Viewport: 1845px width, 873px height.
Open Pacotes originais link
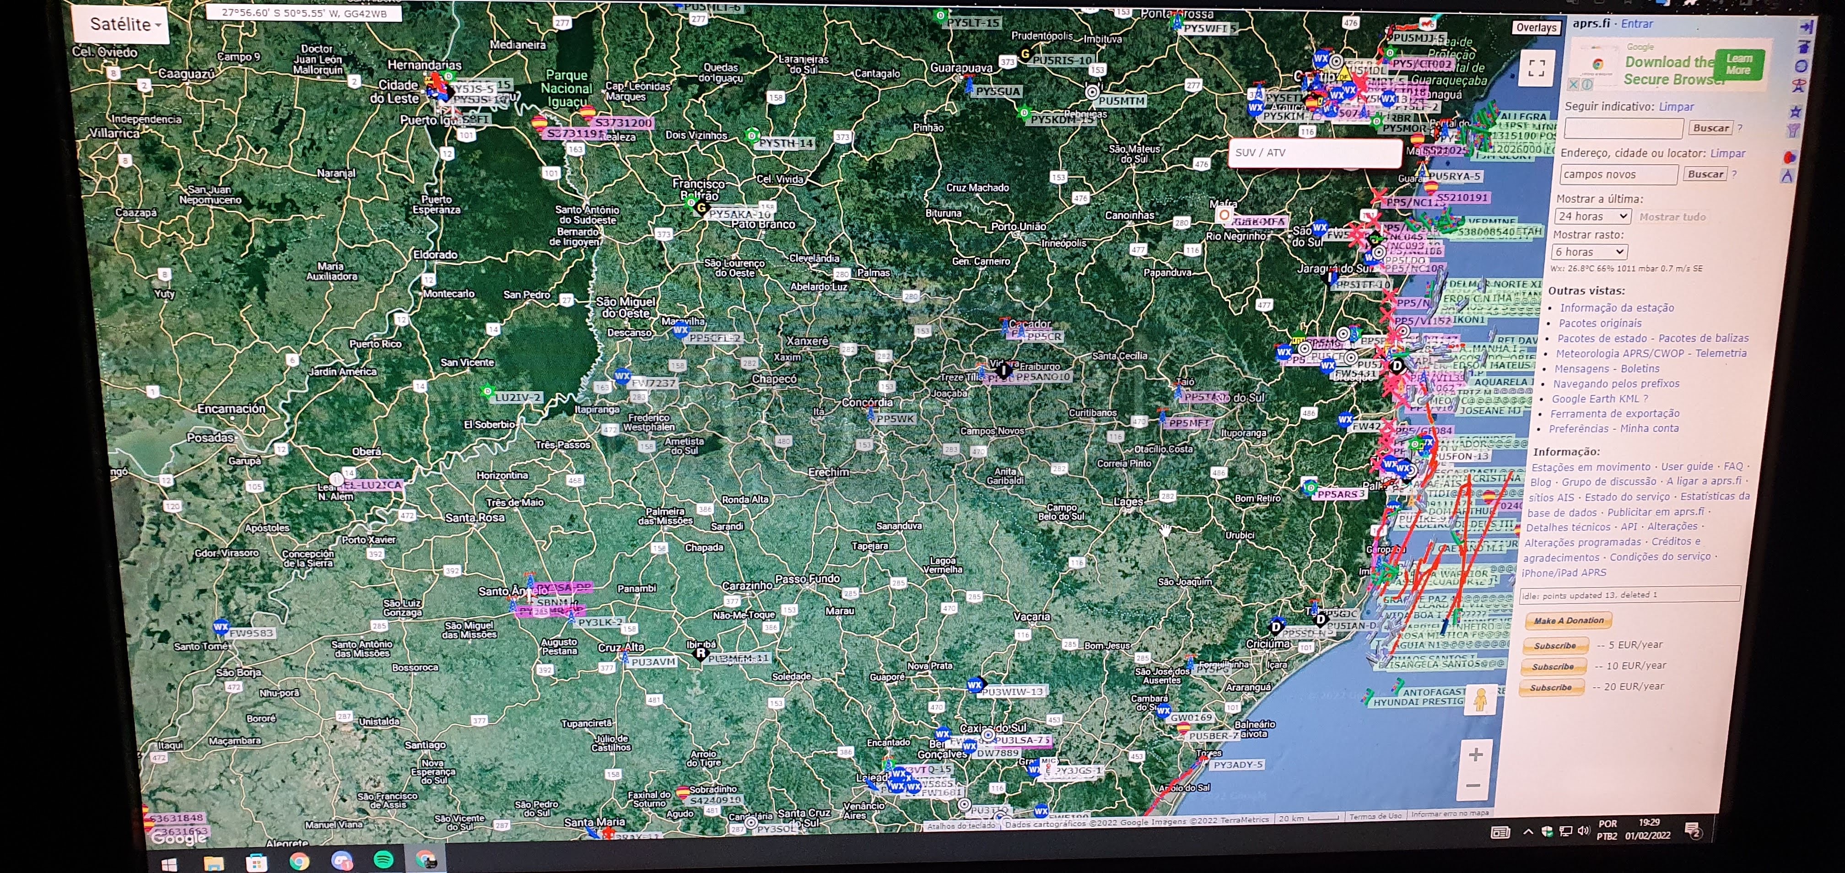click(1600, 323)
